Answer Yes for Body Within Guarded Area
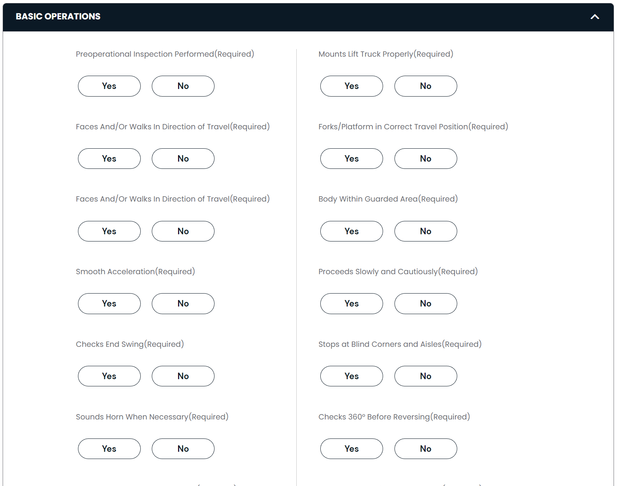Screen dimensions: 617x486 351,231
